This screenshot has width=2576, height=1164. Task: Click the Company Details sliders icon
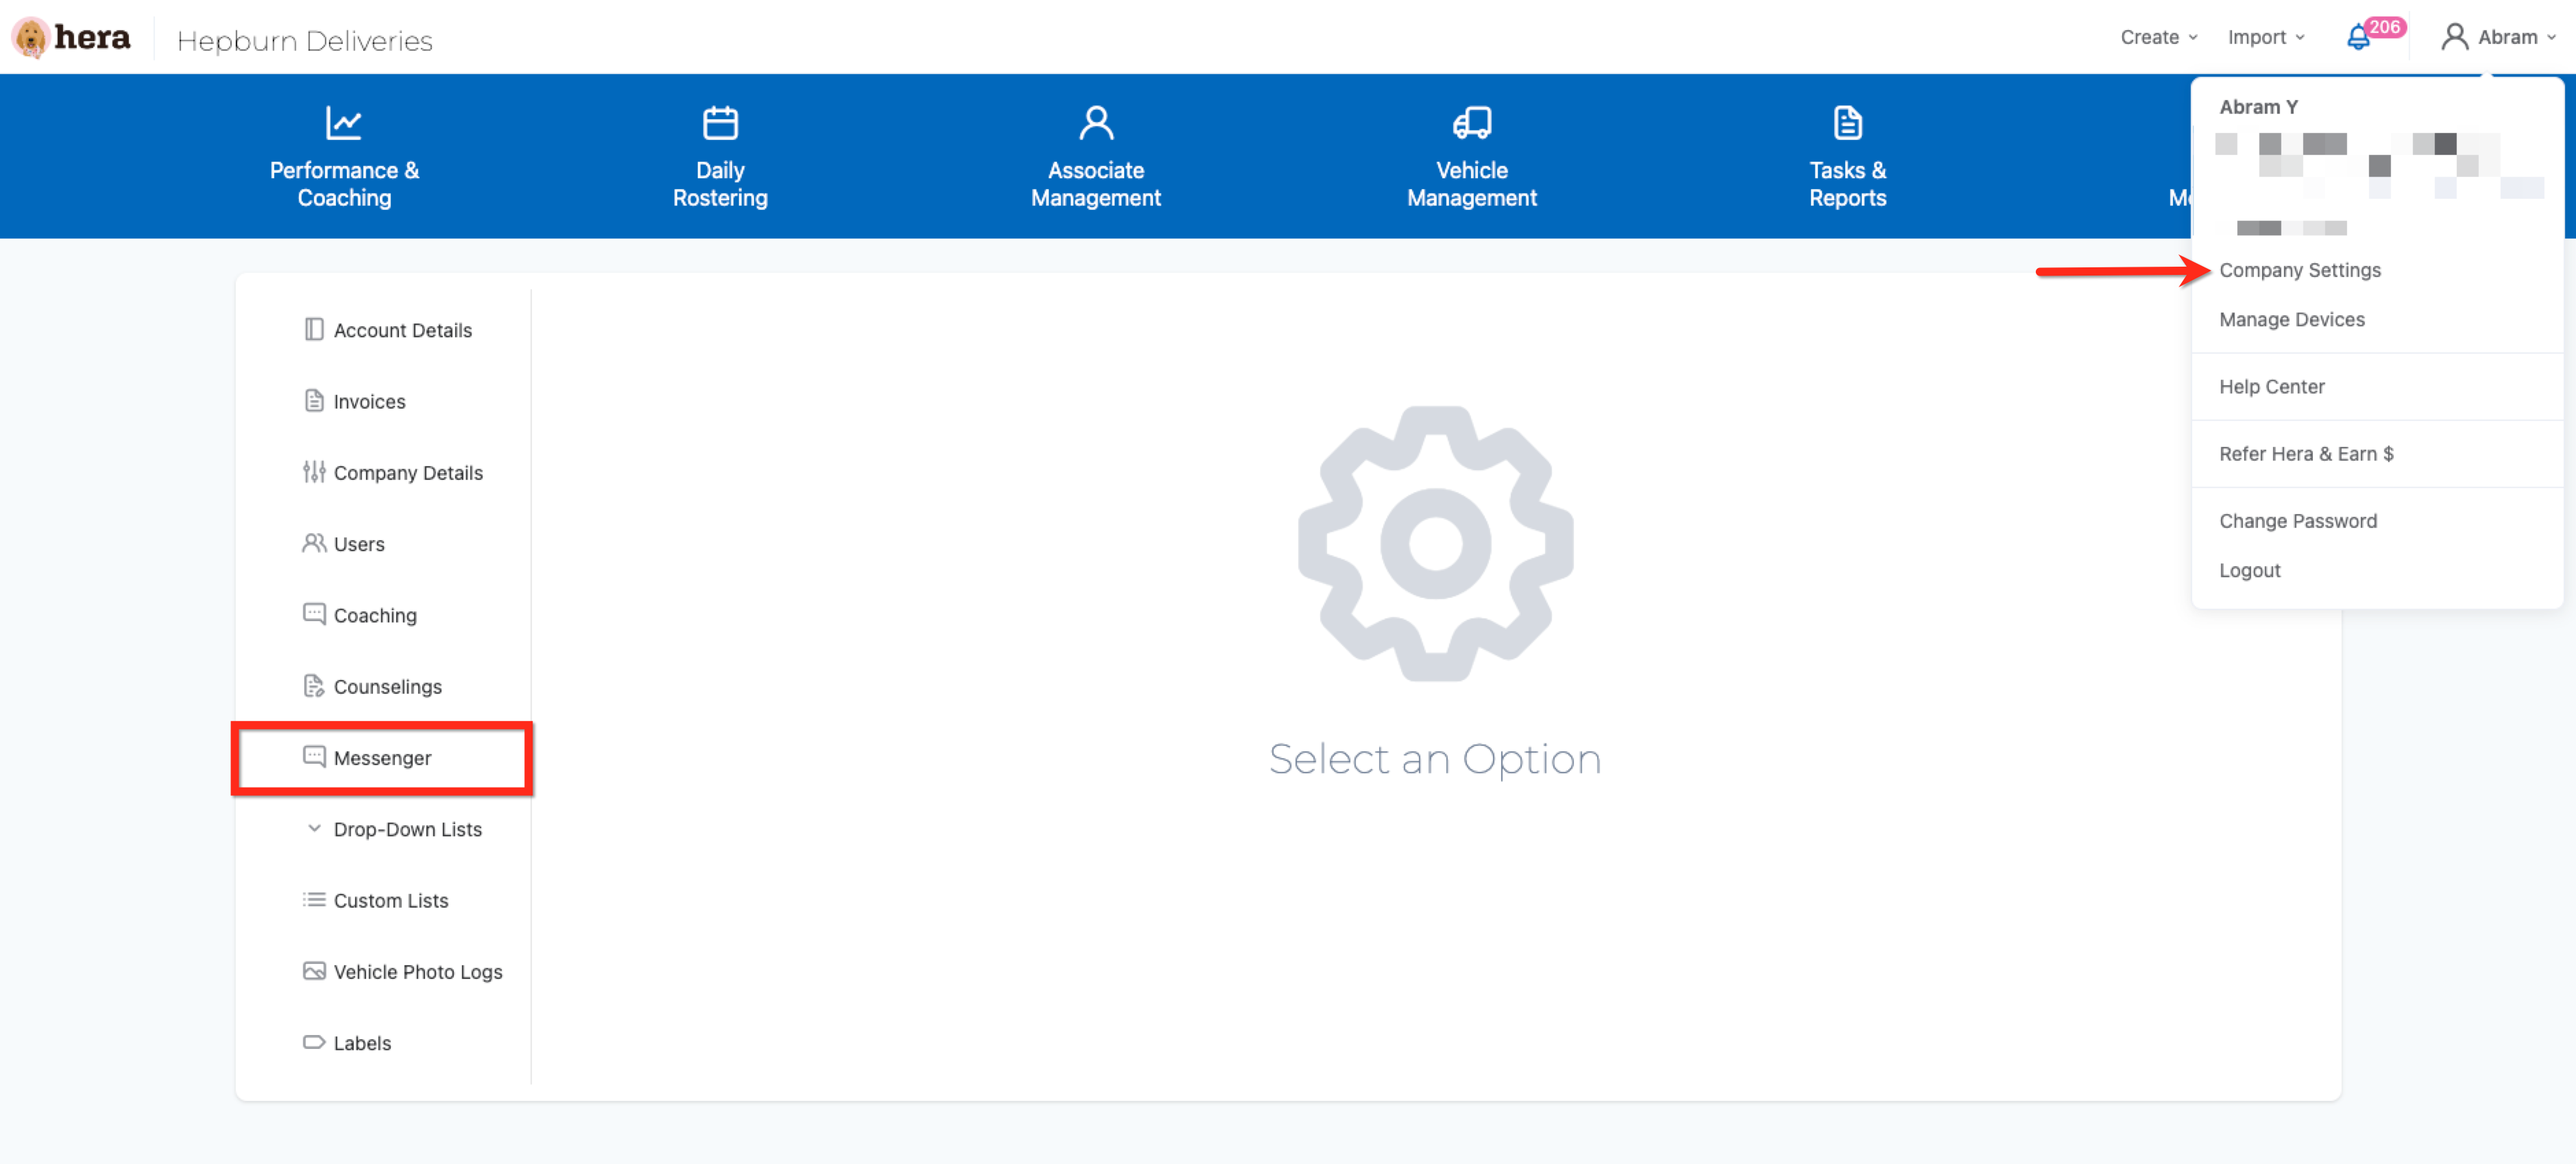pyautogui.click(x=314, y=472)
